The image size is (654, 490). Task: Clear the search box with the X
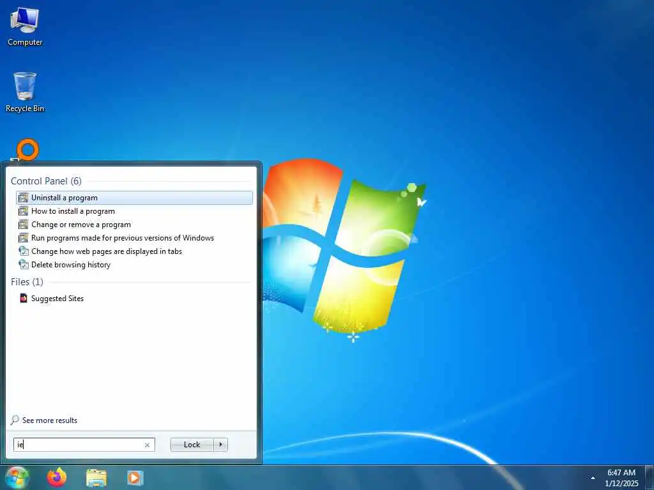[x=147, y=445]
